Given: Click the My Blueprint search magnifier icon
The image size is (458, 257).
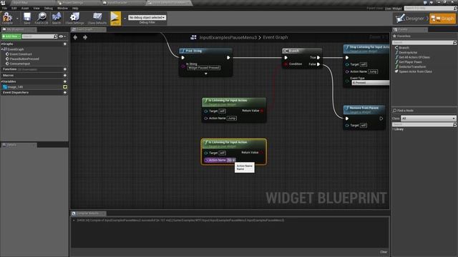Looking at the screenshot, I should click(x=56, y=36).
